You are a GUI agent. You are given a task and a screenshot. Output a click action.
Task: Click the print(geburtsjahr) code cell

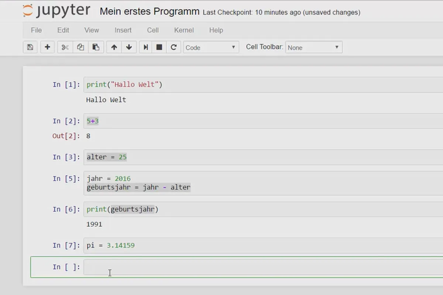pos(263,209)
